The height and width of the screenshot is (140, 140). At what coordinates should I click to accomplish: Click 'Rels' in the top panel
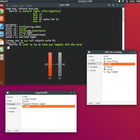click(x=132, y=1)
